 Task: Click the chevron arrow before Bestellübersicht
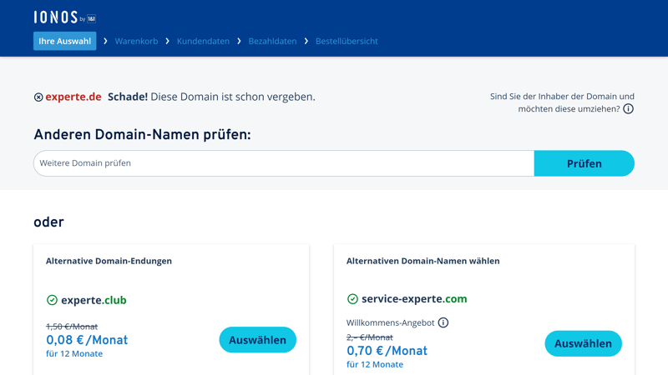[306, 41]
